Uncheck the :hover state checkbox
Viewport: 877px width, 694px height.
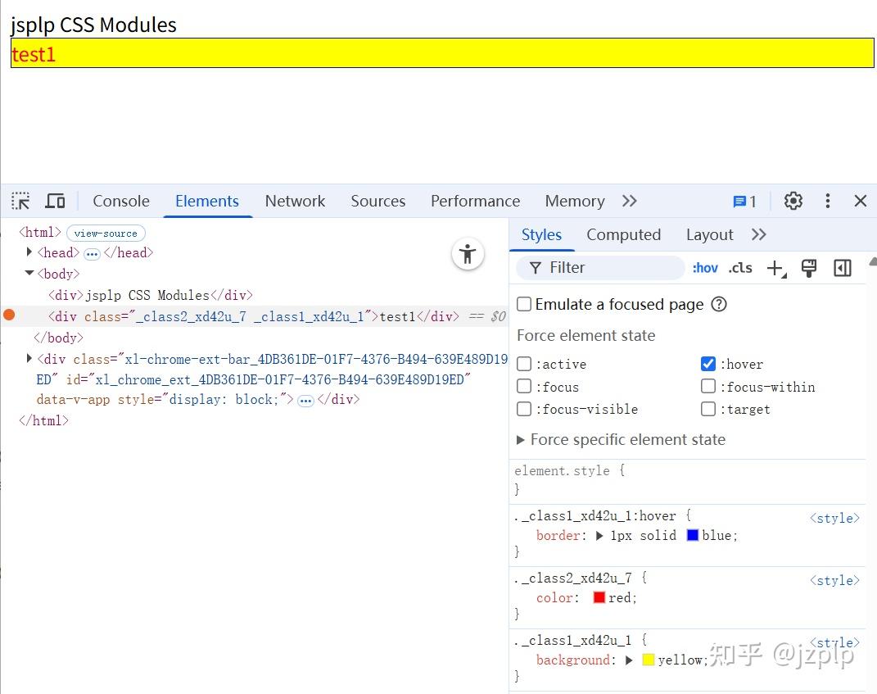[708, 364]
